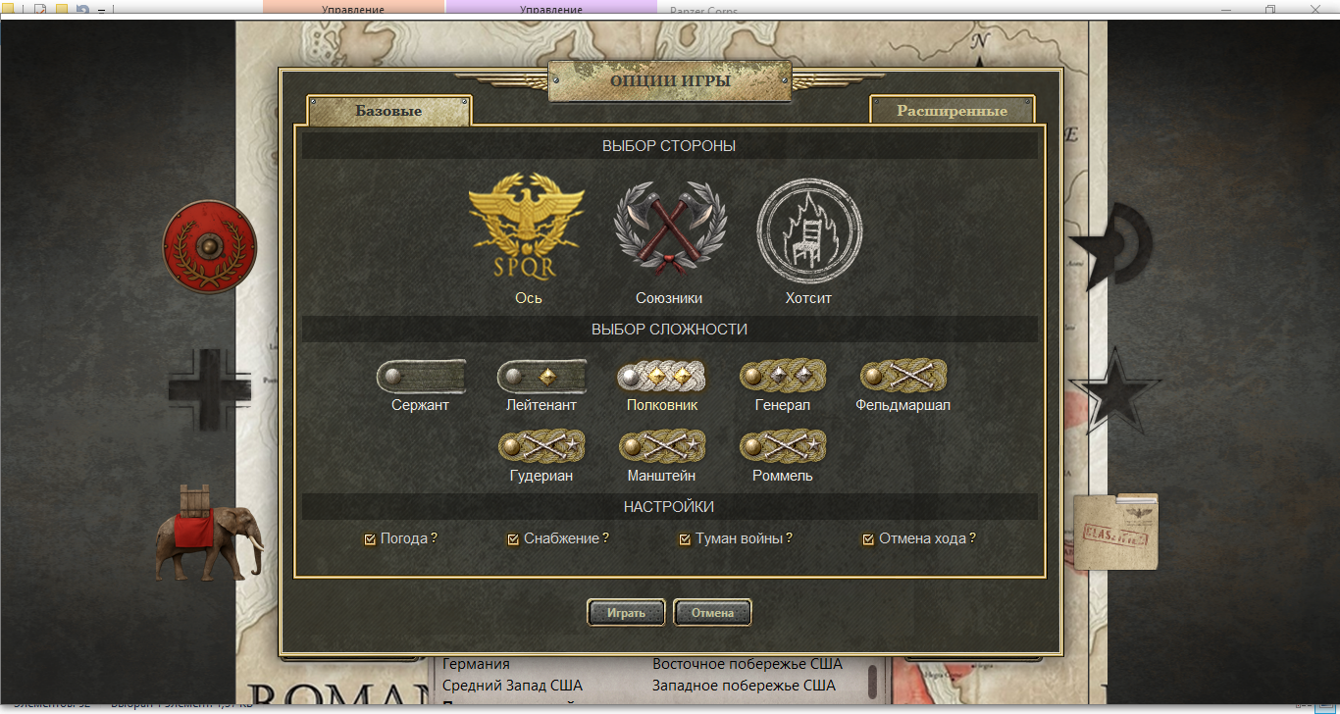
Task: Pick the Роммель difficulty level
Action: (783, 446)
